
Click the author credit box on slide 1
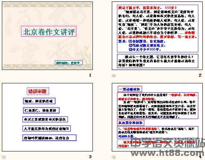tap(69, 63)
